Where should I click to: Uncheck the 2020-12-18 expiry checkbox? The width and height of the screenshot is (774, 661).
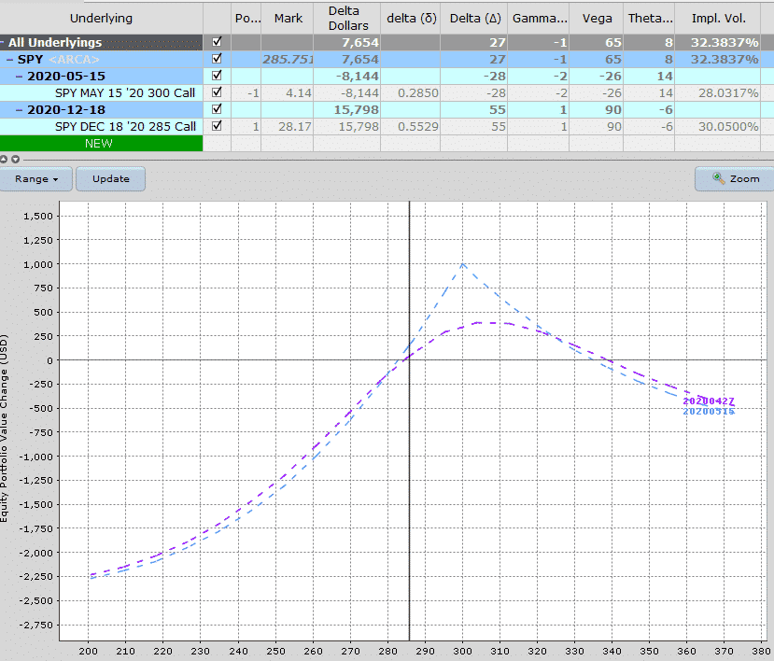(x=217, y=109)
